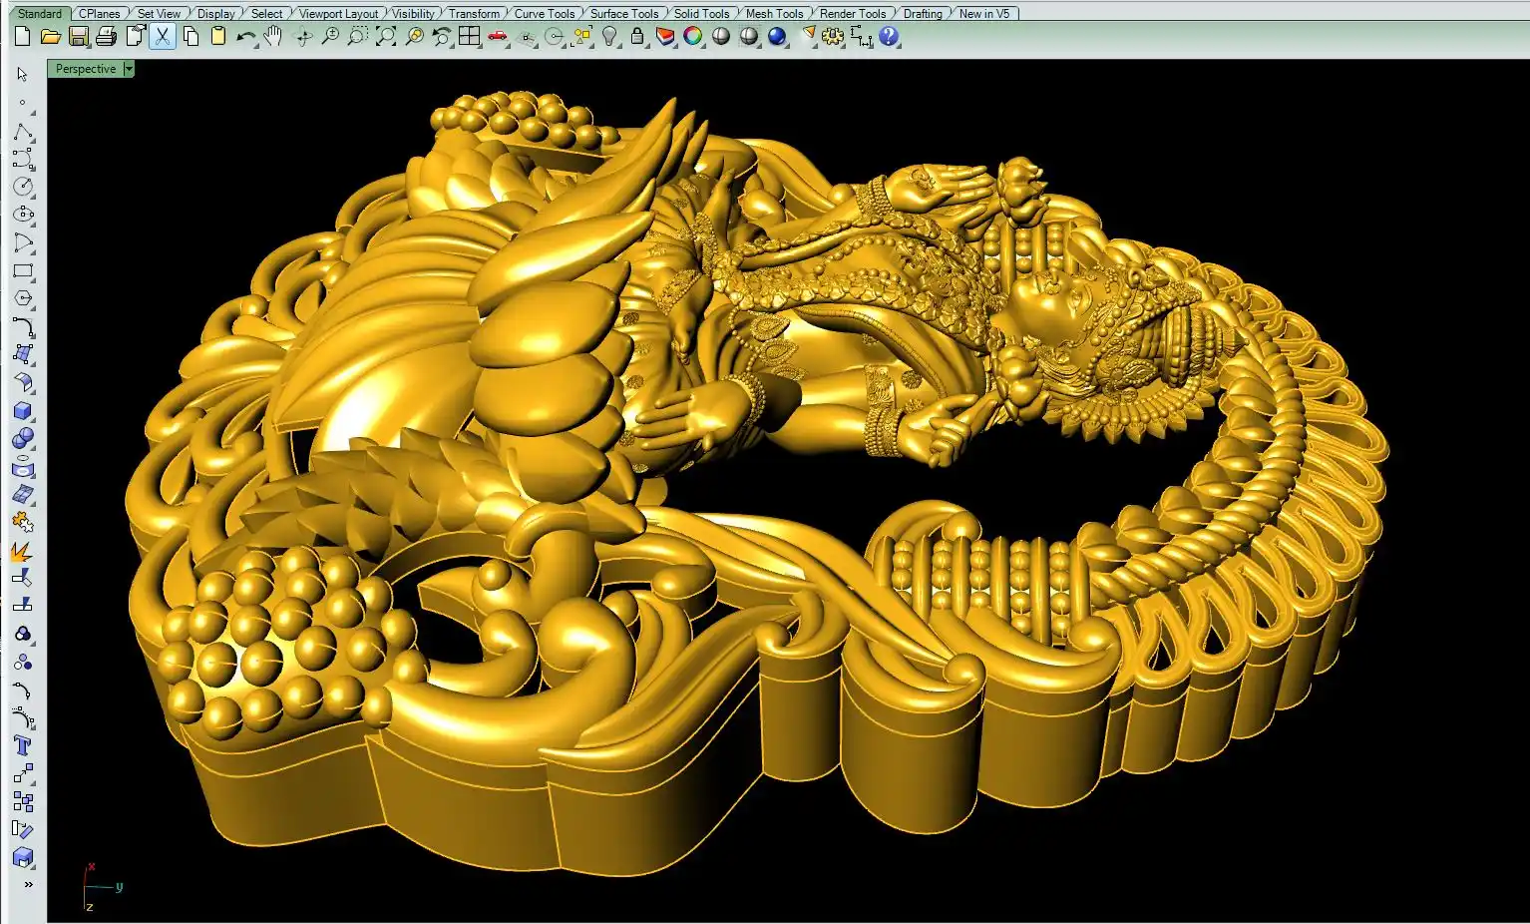Open the Perspective viewport dropdown arrow
The image size is (1530, 924).
[129, 69]
